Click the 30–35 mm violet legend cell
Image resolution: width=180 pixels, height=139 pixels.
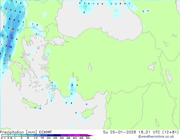coord(64,135)
